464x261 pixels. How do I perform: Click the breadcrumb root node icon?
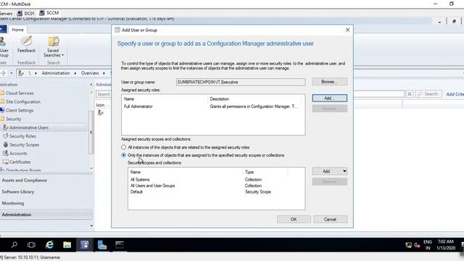tap(21, 73)
